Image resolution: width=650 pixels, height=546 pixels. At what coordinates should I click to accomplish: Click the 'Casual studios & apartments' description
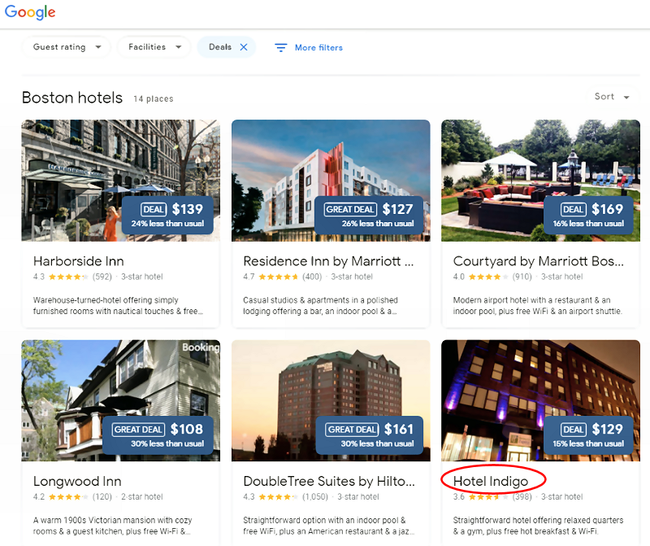point(320,306)
